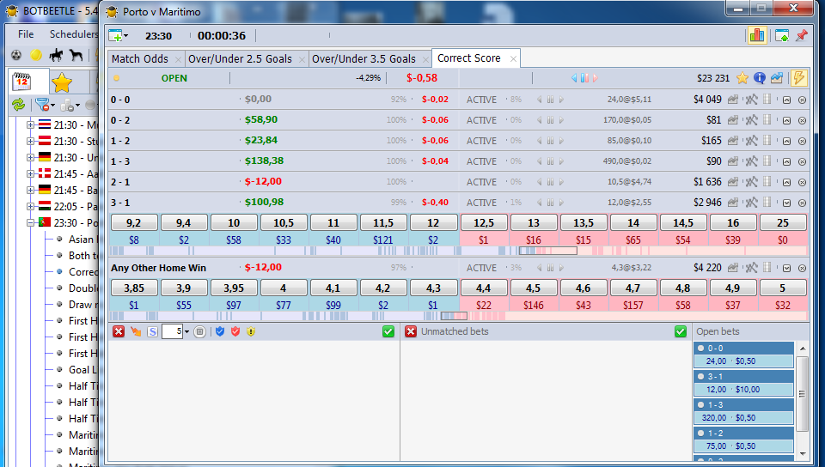Screen dimensions: 825x467
Task: Toggle the 1 - 2 open bet indicator
Action: tap(701, 433)
